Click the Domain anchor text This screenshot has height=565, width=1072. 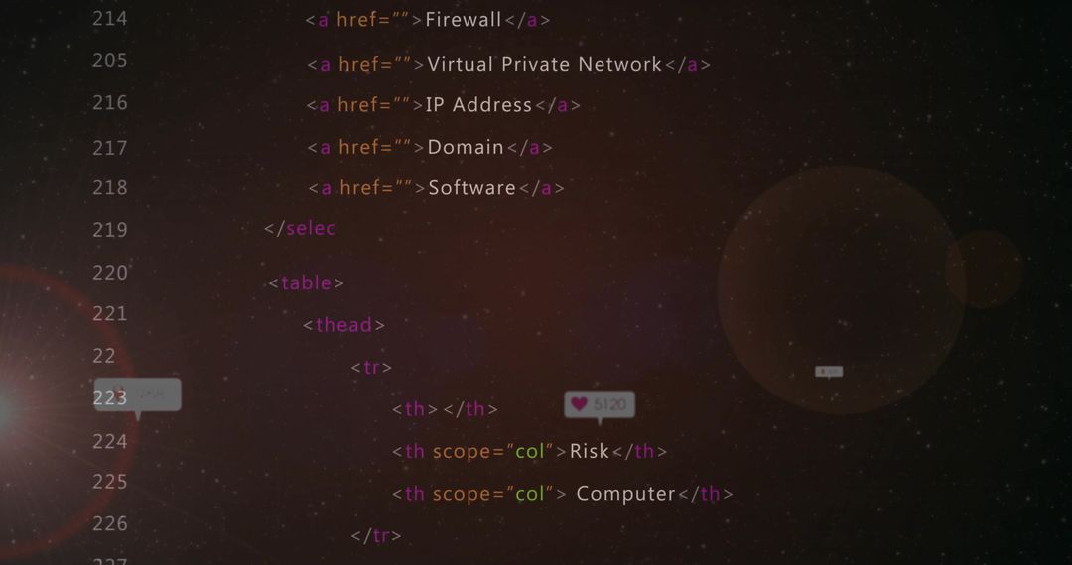pos(466,147)
